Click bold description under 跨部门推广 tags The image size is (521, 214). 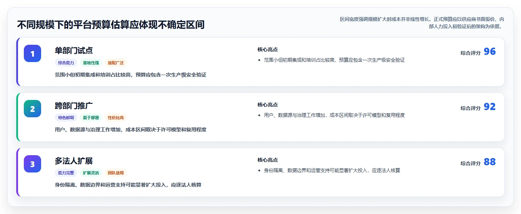(131, 130)
